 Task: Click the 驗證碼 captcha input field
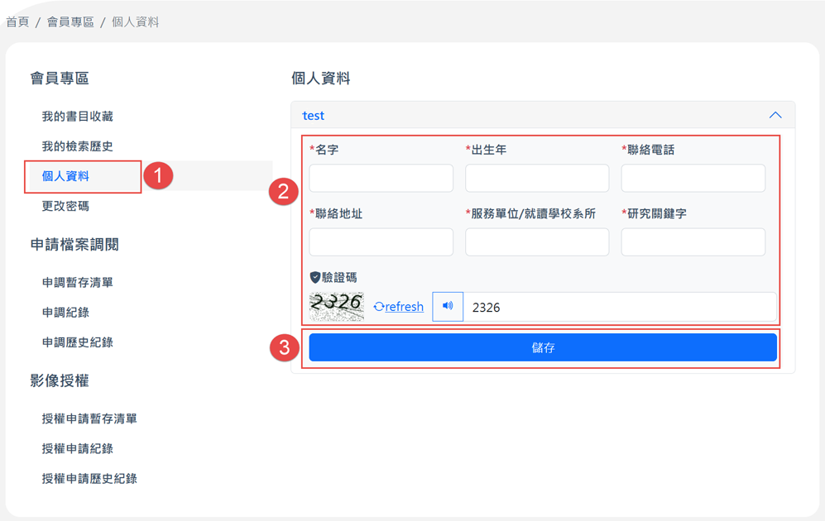pyautogui.click(x=620, y=307)
